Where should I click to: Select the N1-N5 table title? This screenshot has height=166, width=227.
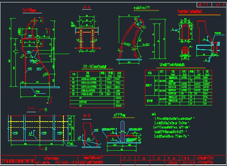click(95, 66)
